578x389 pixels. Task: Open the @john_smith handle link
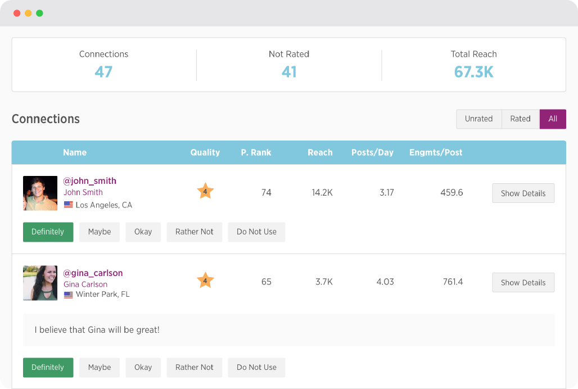click(x=89, y=181)
